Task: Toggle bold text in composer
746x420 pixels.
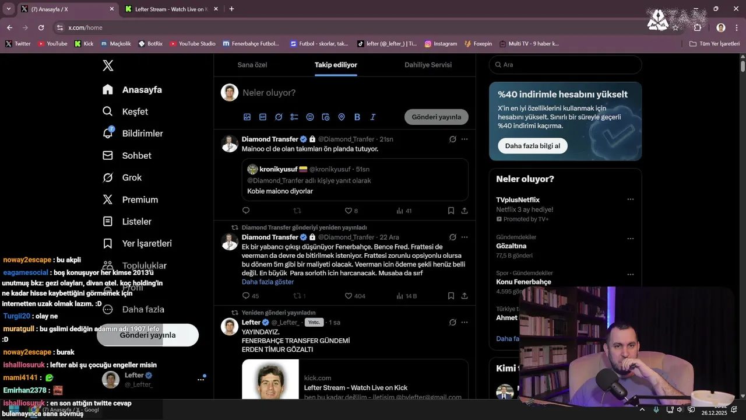Action: (x=357, y=117)
